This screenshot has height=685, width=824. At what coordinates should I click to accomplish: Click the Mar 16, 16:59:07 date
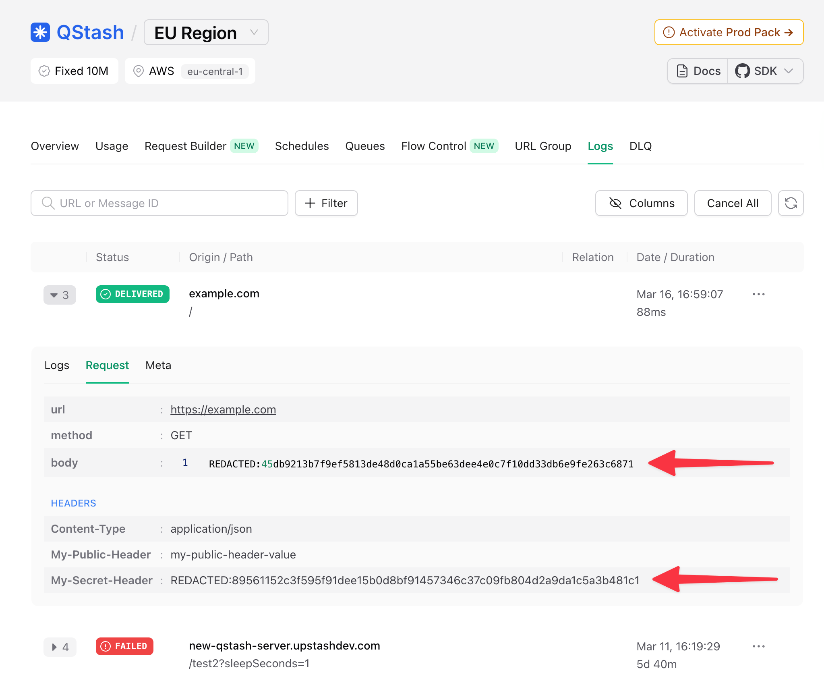680,294
